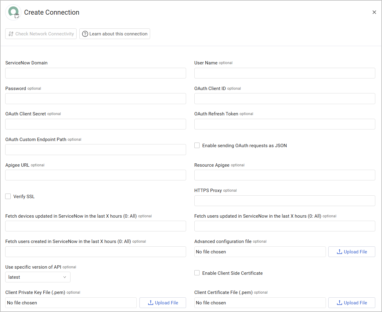
Task: Focus the Resource Apigee field
Action: coord(285,175)
